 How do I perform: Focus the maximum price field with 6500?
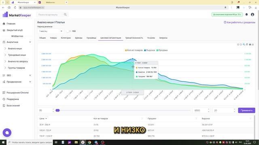tap(202, 110)
